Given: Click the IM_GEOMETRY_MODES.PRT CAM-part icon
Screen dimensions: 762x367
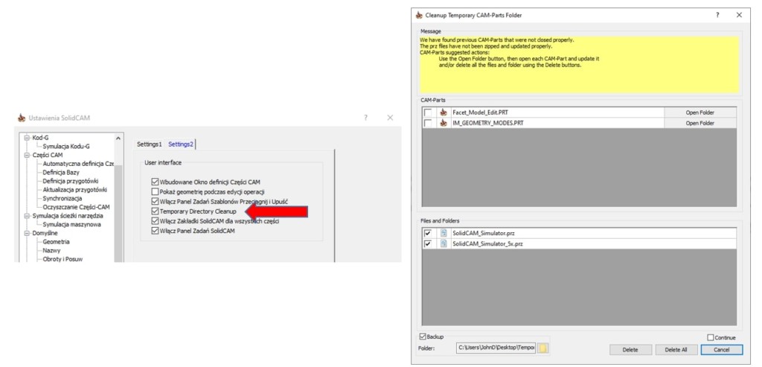Looking at the screenshot, I should pyautogui.click(x=444, y=123).
